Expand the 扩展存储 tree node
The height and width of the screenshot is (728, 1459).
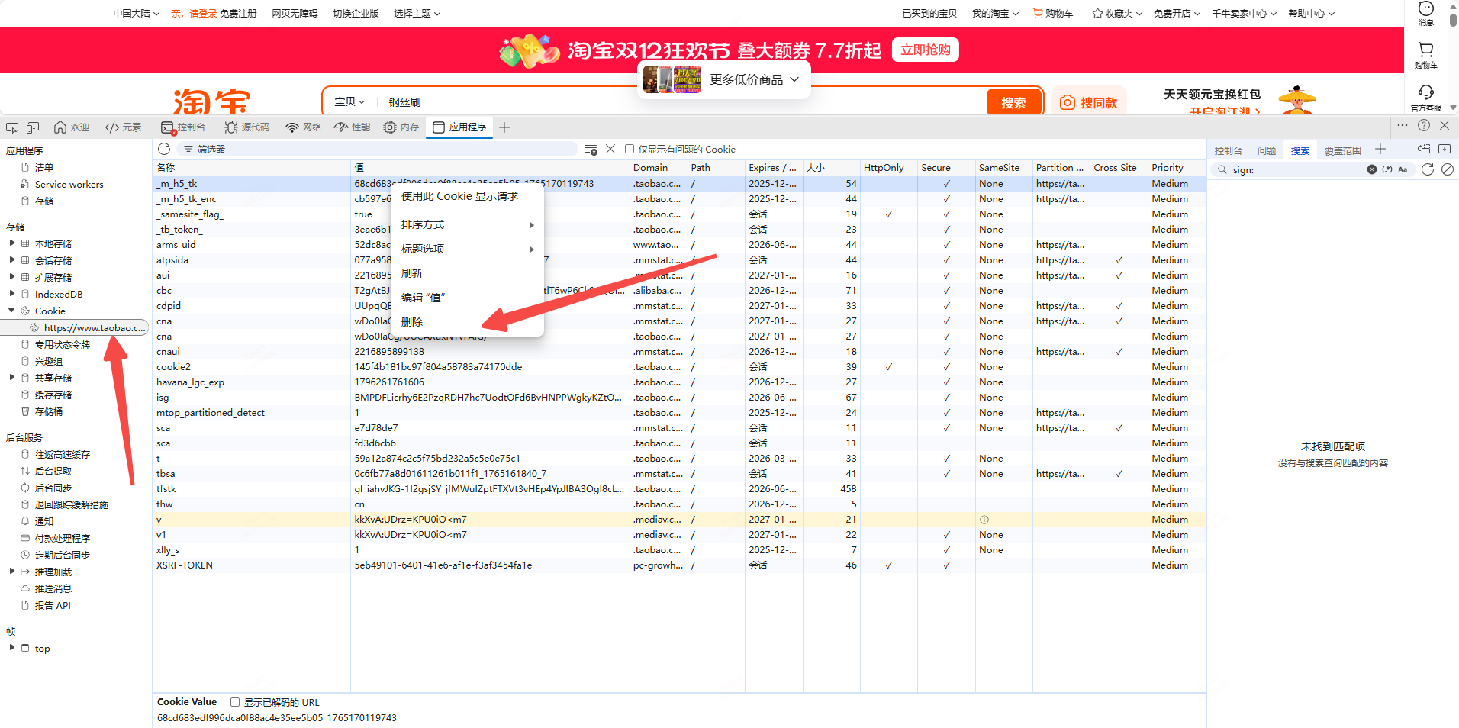(x=11, y=277)
